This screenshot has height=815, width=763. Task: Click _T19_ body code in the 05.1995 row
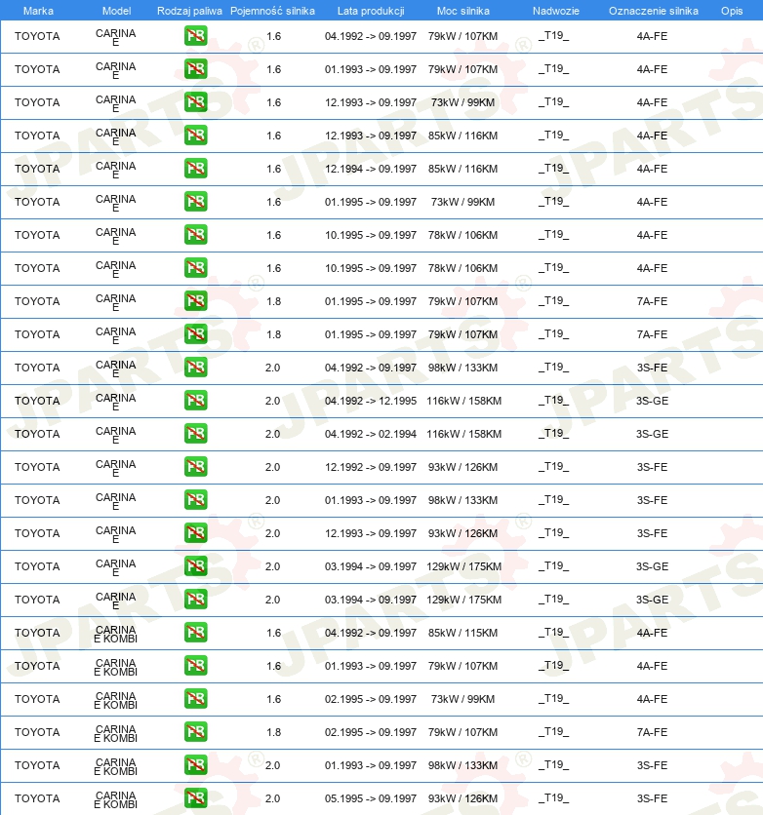point(553,797)
